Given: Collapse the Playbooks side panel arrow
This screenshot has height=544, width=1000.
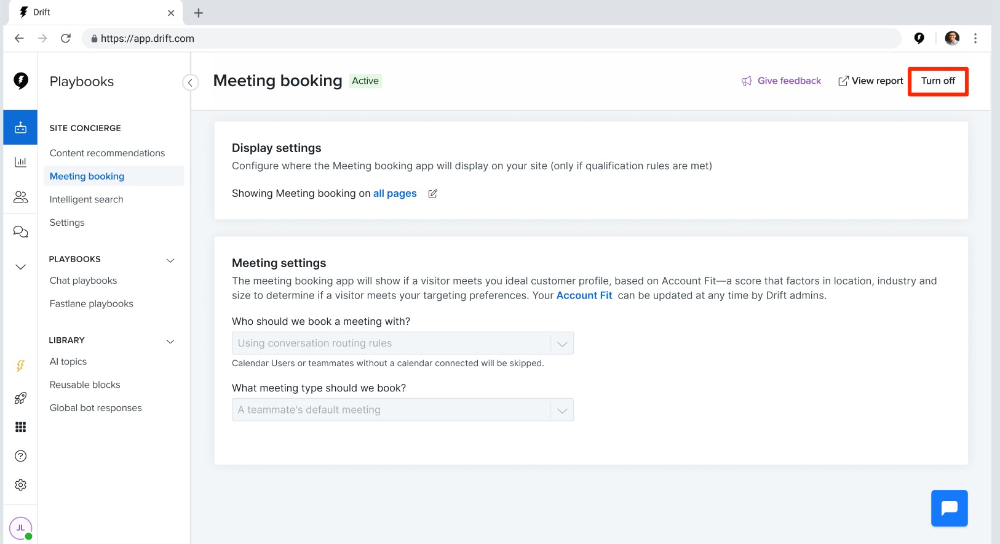Looking at the screenshot, I should click(191, 82).
